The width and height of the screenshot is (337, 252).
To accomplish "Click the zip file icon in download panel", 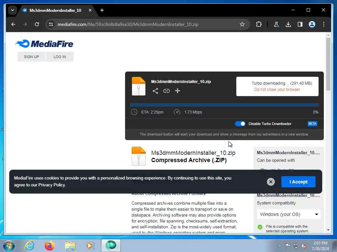I will pyautogui.click(x=139, y=86).
